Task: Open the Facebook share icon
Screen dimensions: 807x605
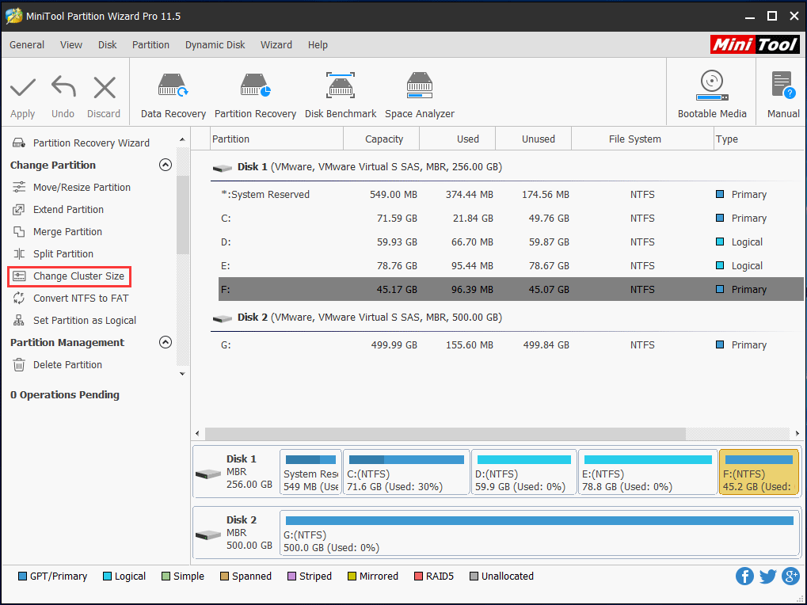Action: tap(744, 576)
